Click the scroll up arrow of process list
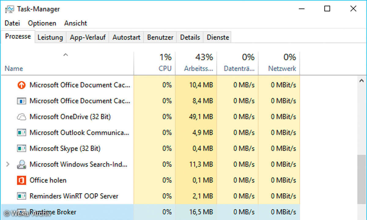Viewport: 367px width, 220px height. pyautogui.click(x=361, y=81)
